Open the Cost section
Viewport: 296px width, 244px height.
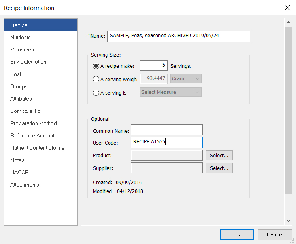pos(16,74)
